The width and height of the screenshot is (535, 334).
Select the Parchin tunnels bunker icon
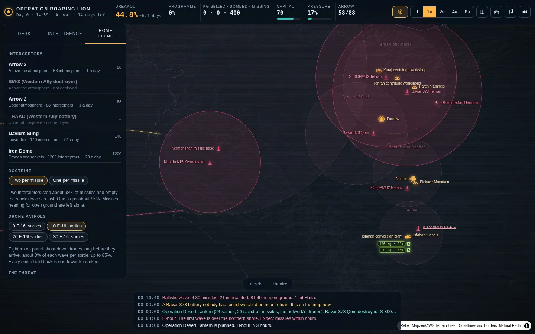(x=415, y=87)
